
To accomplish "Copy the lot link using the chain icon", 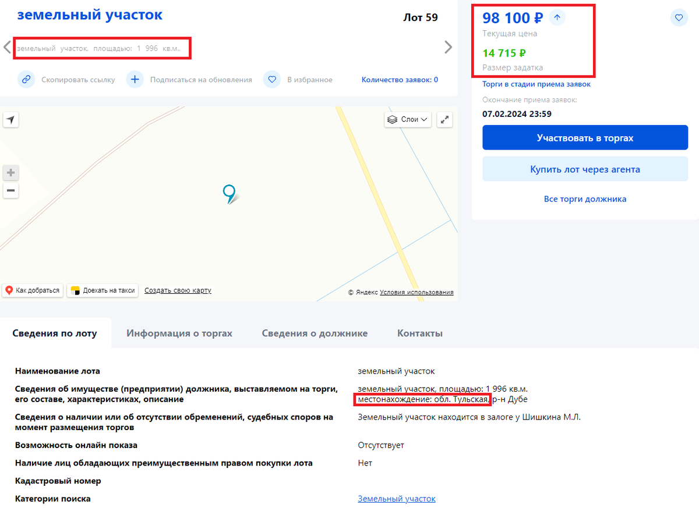I will pos(26,79).
